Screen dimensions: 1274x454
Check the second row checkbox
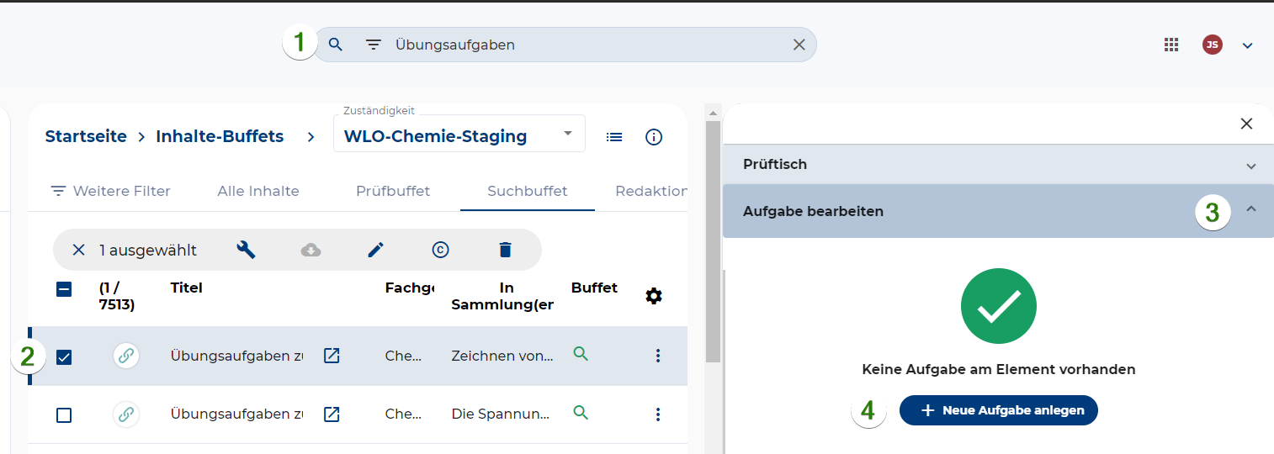pos(64,414)
